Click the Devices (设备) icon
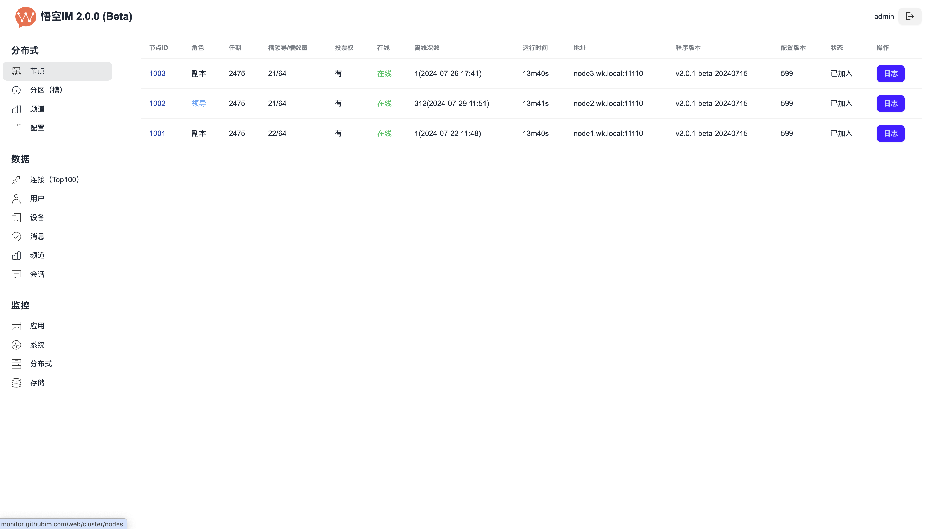Viewport: 940px width, 529px height. point(16,218)
